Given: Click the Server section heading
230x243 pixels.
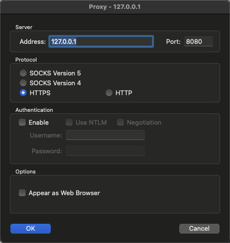Looking at the screenshot, I should [x=24, y=27].
